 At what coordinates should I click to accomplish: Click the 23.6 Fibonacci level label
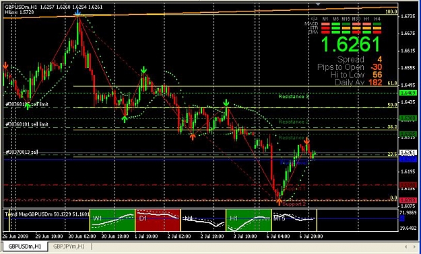(392, 154)
